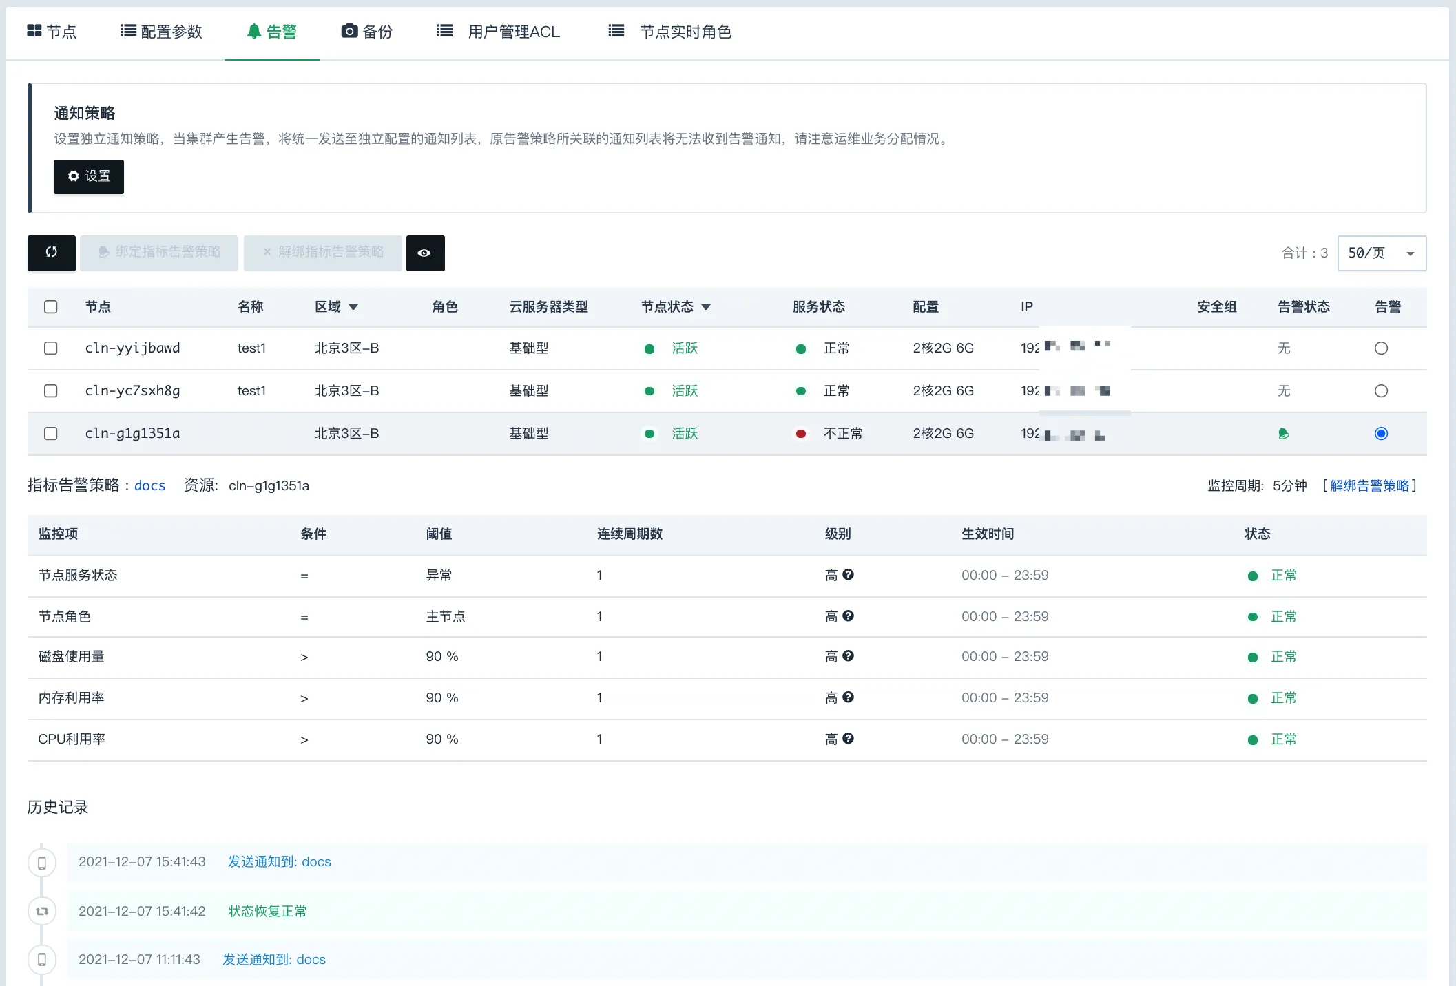Expand the 区域 column filter arrow
The width and height of the screenshot is (1456, 986).
(353, 307)
